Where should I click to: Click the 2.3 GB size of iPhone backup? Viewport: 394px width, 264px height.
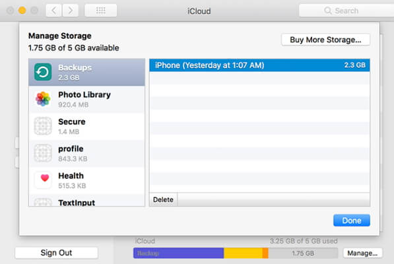[354, 65]
